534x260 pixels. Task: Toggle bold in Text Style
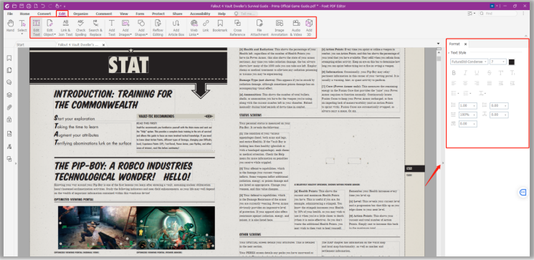click(x=454, y=73)
